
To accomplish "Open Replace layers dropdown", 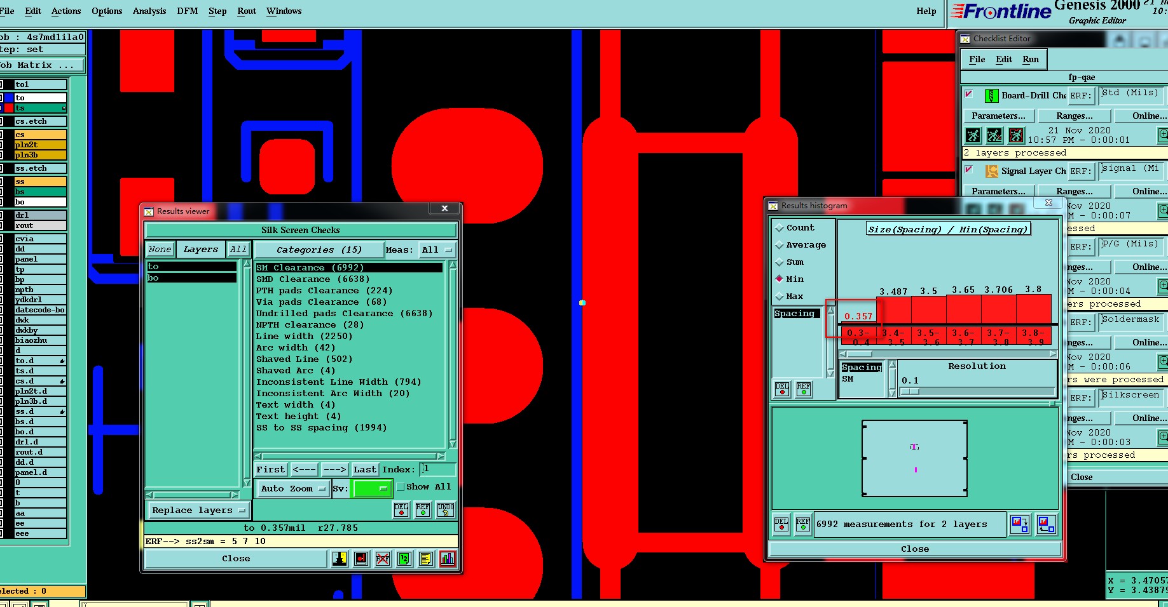I will tap(198, 510).
